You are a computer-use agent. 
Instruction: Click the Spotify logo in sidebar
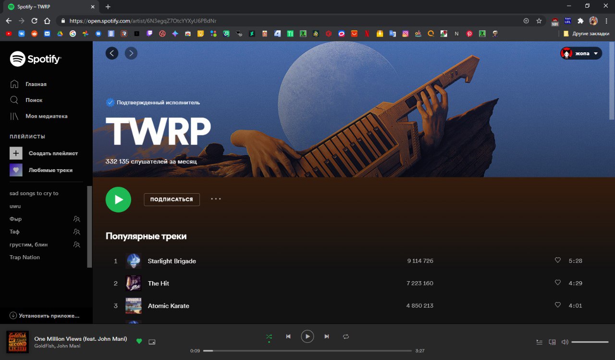(36, 59)
